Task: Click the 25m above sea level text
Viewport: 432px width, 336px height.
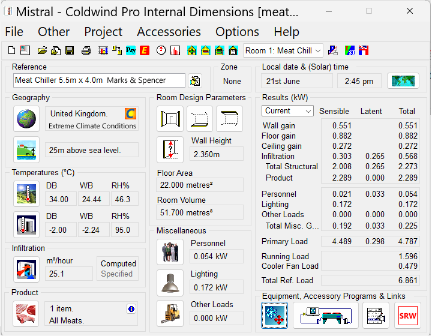Action: 85,150
